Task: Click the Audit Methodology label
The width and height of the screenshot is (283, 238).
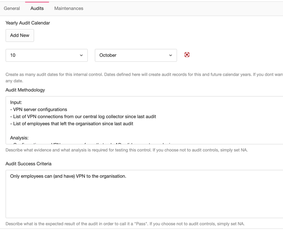Action: (x=25, y=90)
